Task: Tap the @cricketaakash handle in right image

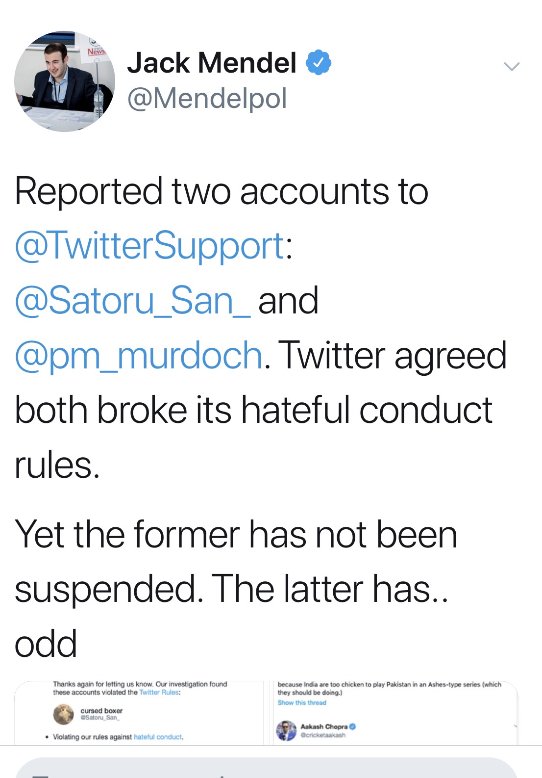Action: coord(322,735)
